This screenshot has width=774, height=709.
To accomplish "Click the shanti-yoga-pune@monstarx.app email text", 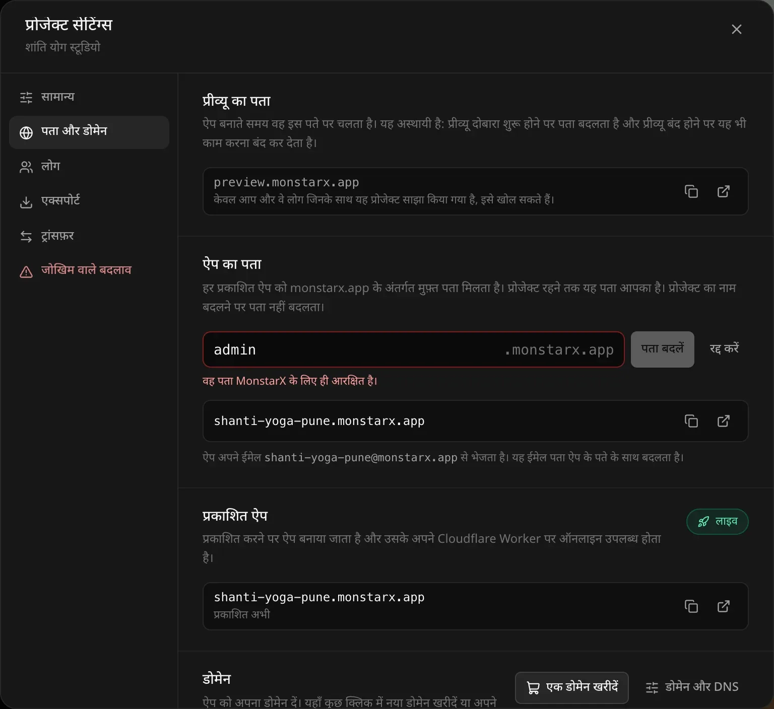I will [361, 457].
